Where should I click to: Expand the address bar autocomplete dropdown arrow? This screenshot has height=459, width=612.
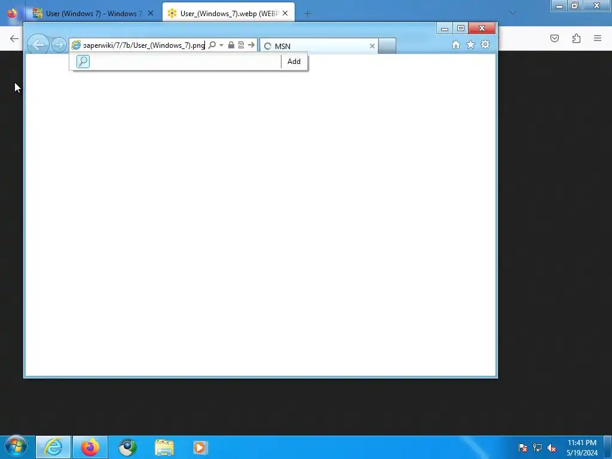[x=221, y=45]
